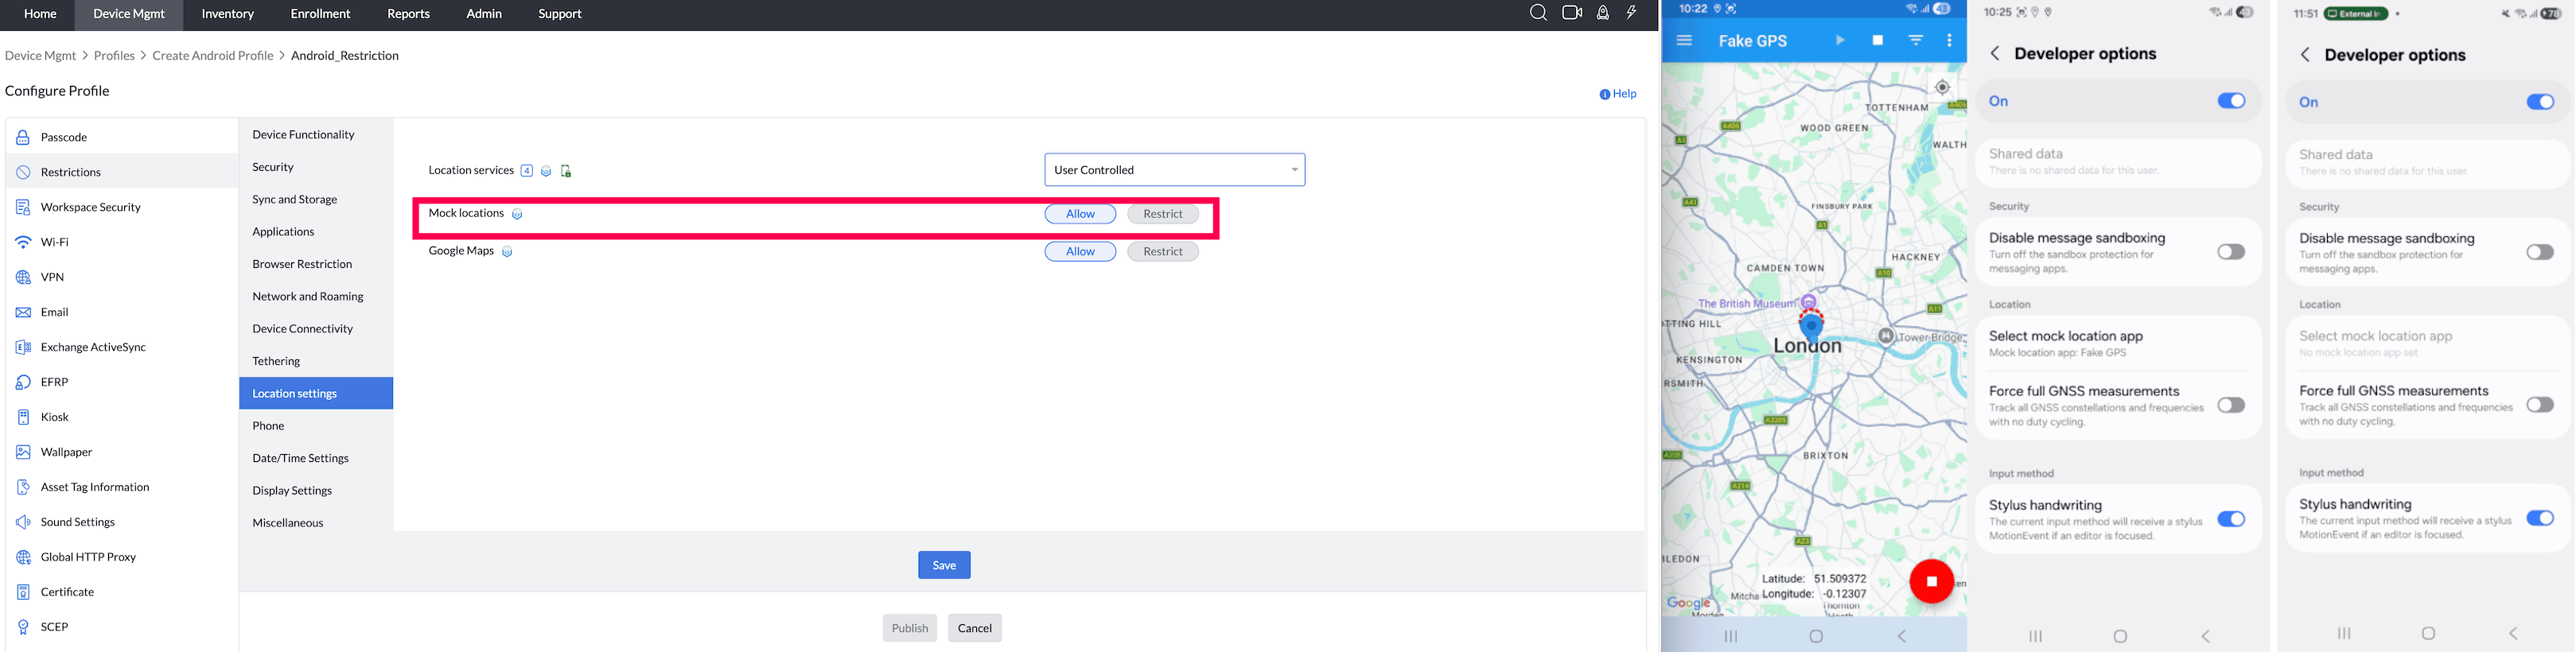Click the Sound Settings speaker icon
The image size is (2576, 652).
point(23,522)
